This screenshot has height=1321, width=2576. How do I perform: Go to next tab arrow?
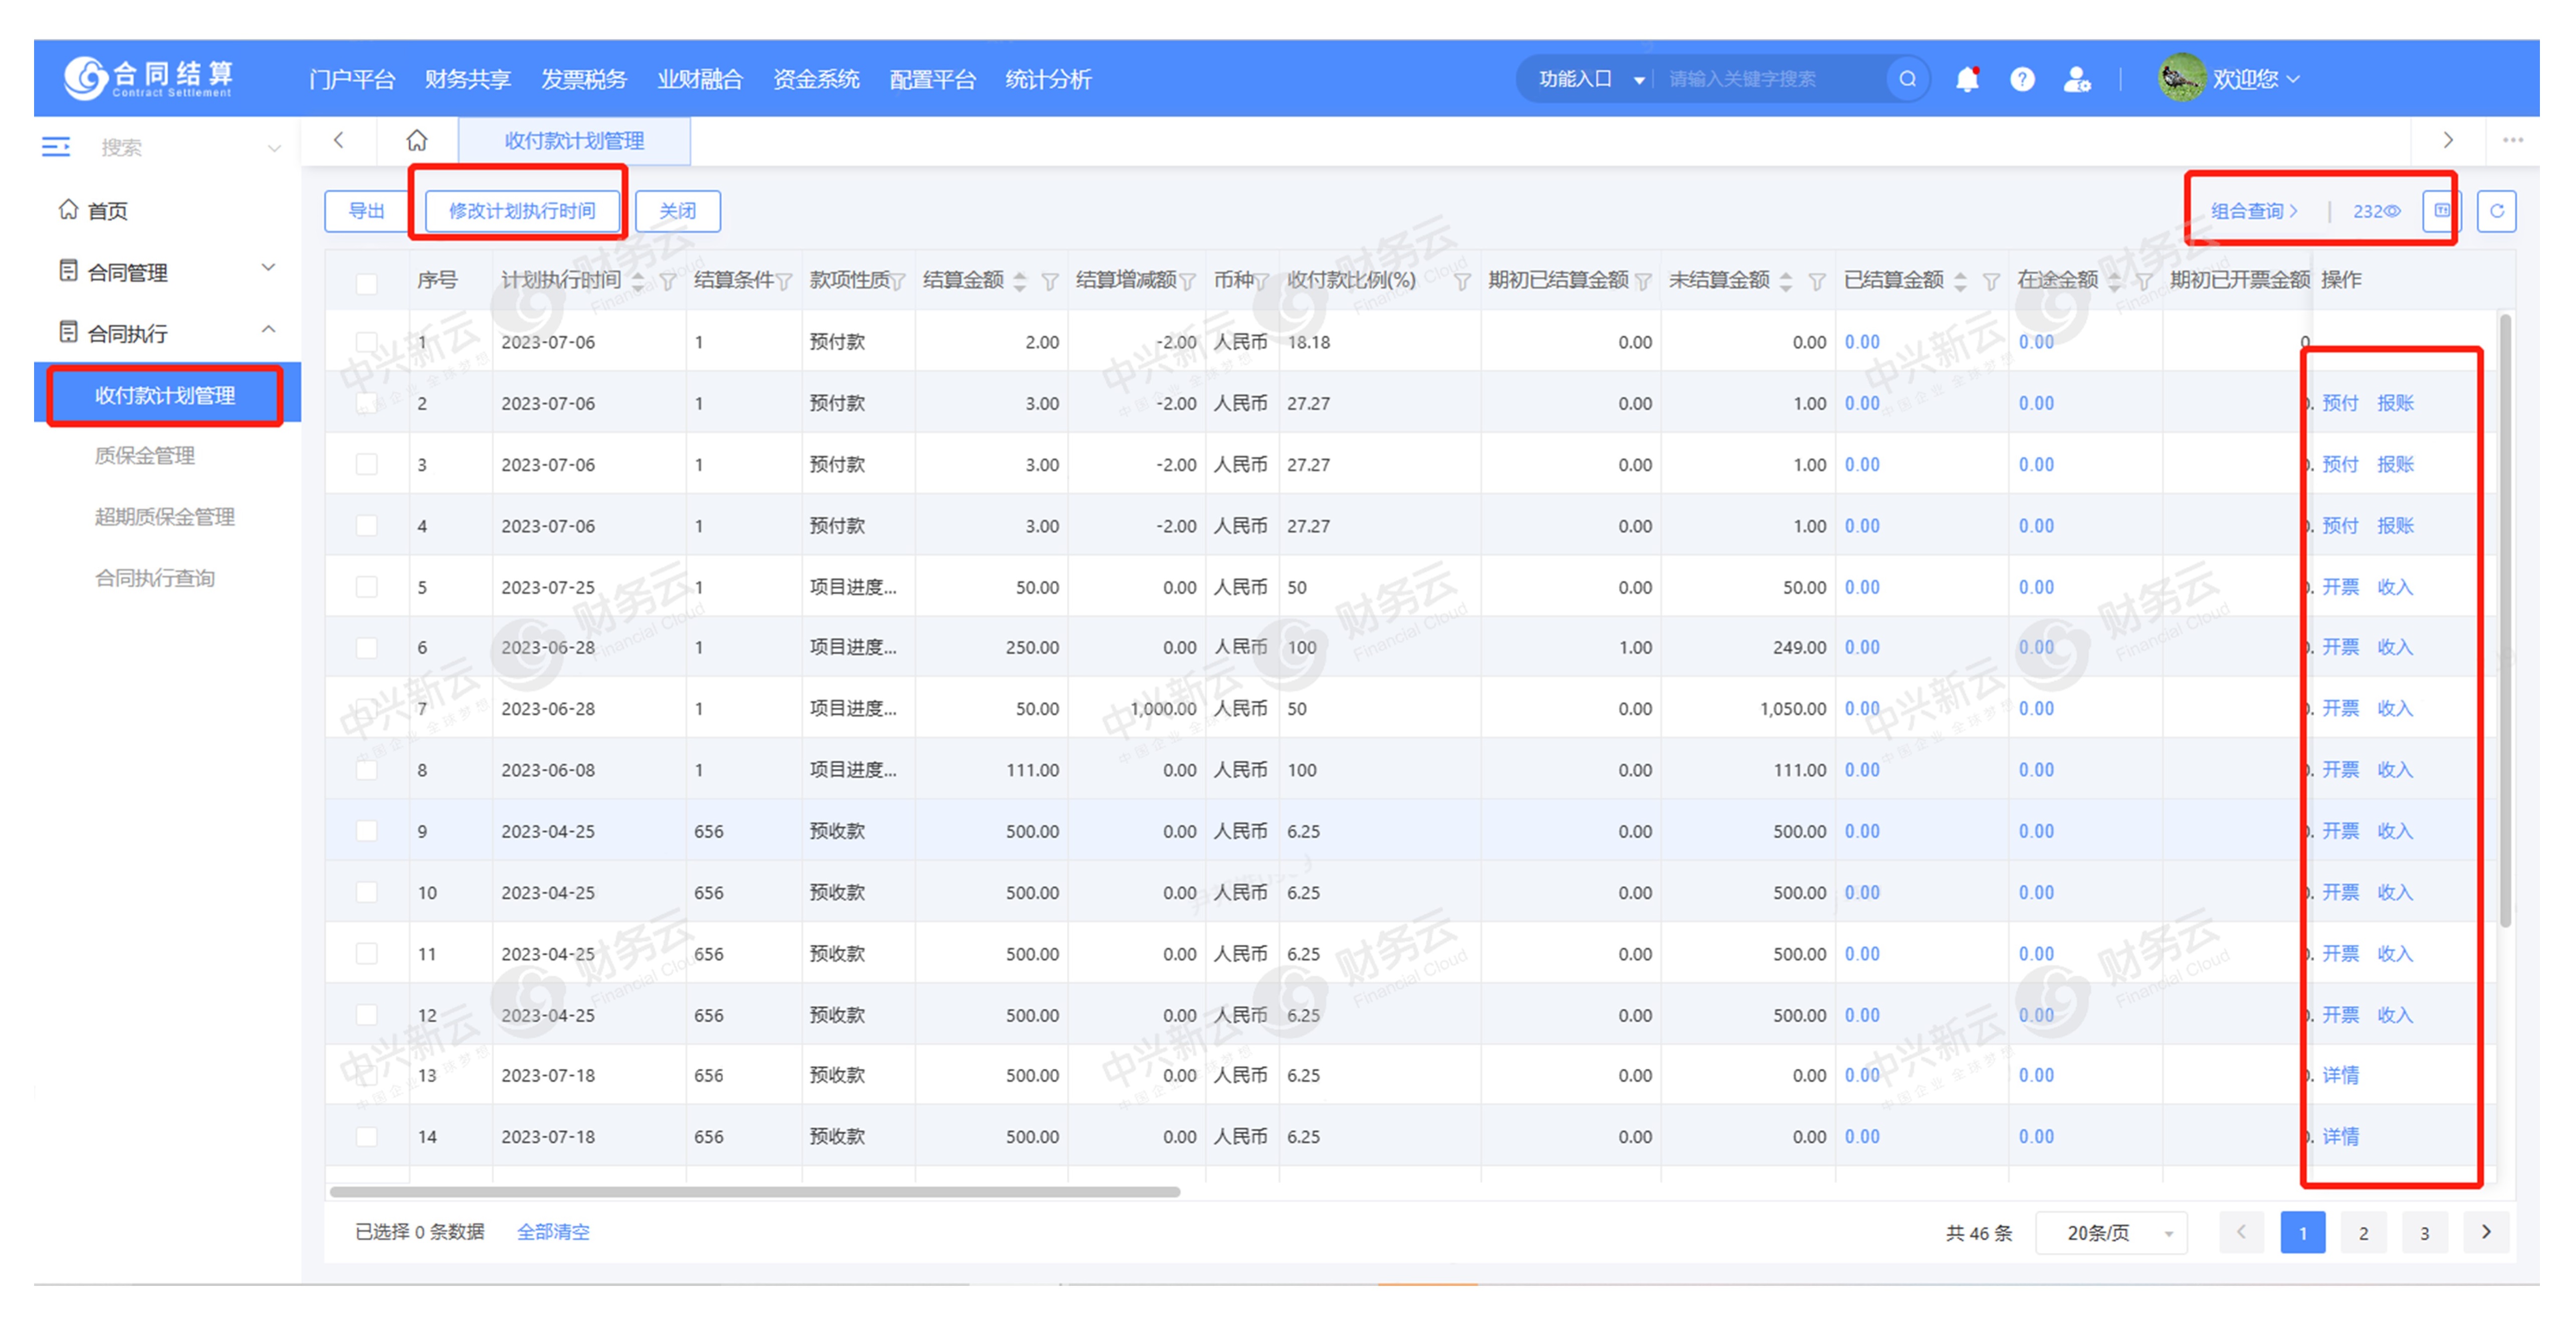pyautogui.click(x=2448, y=140)
